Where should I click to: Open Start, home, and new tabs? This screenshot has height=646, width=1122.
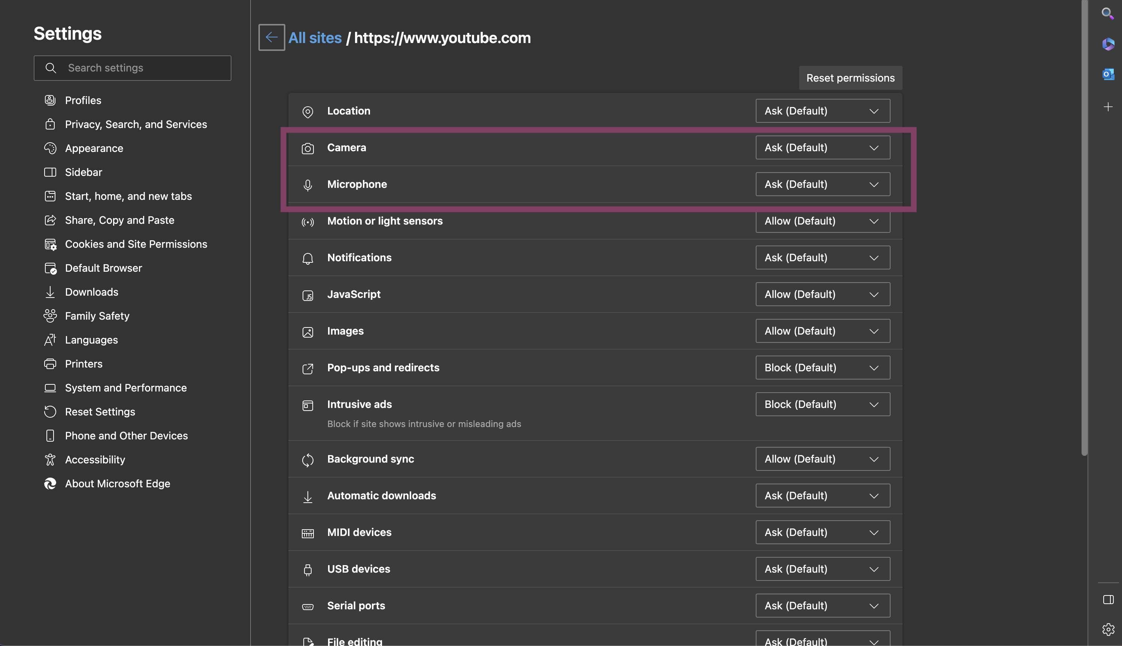point(128,196)
